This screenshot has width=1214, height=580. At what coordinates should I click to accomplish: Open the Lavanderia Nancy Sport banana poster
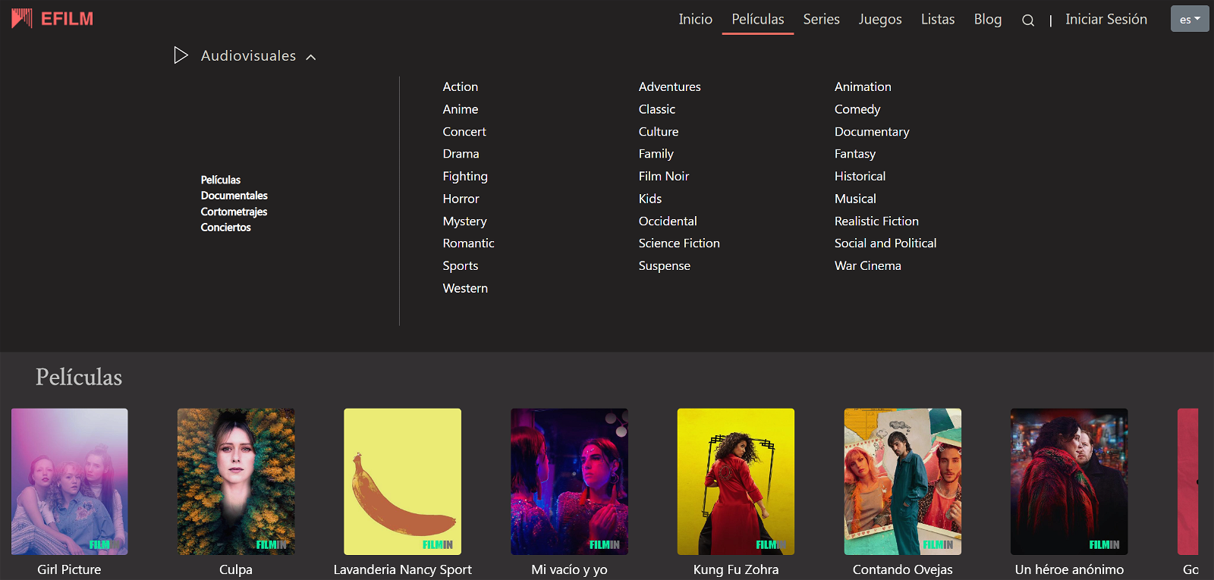coord(402,481)
